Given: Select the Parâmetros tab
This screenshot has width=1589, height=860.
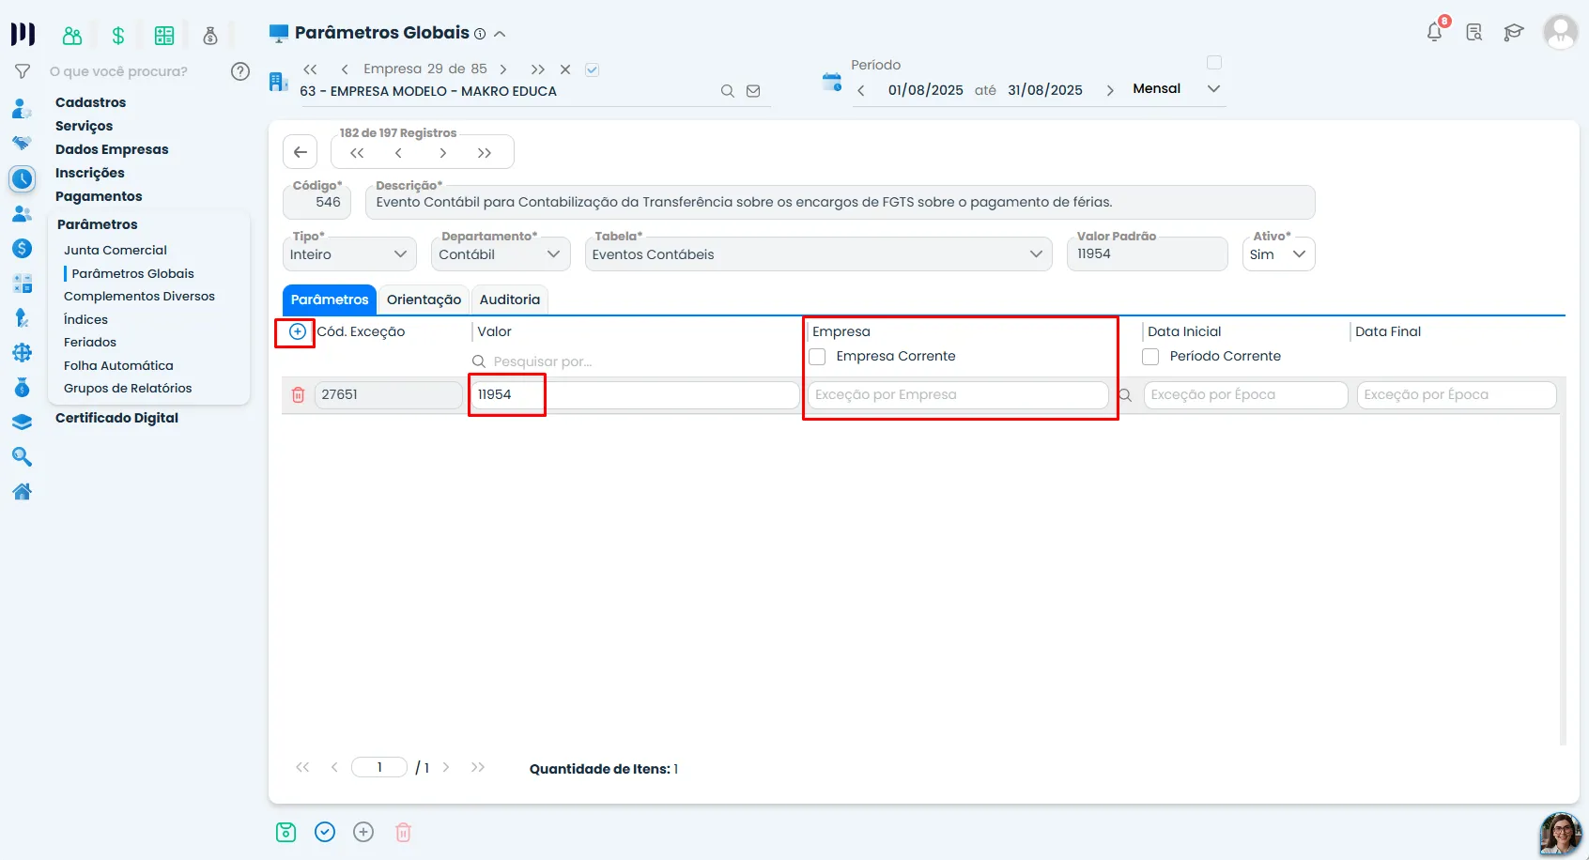Looking at the screenshot, I should [x=330, y=299].
